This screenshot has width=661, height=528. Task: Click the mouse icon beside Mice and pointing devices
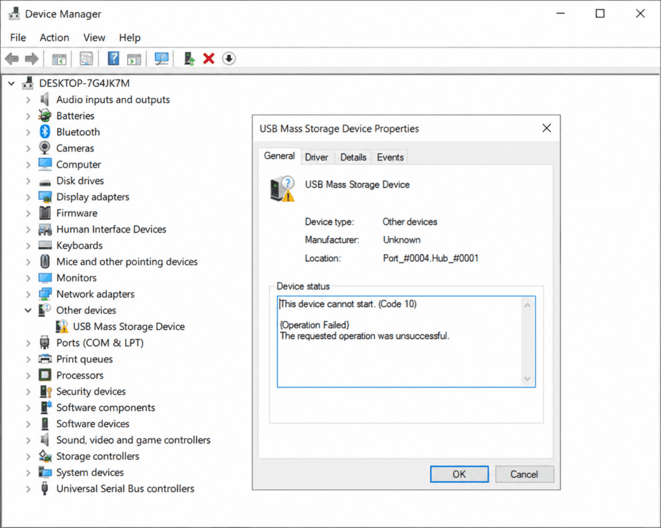(45, 262)
